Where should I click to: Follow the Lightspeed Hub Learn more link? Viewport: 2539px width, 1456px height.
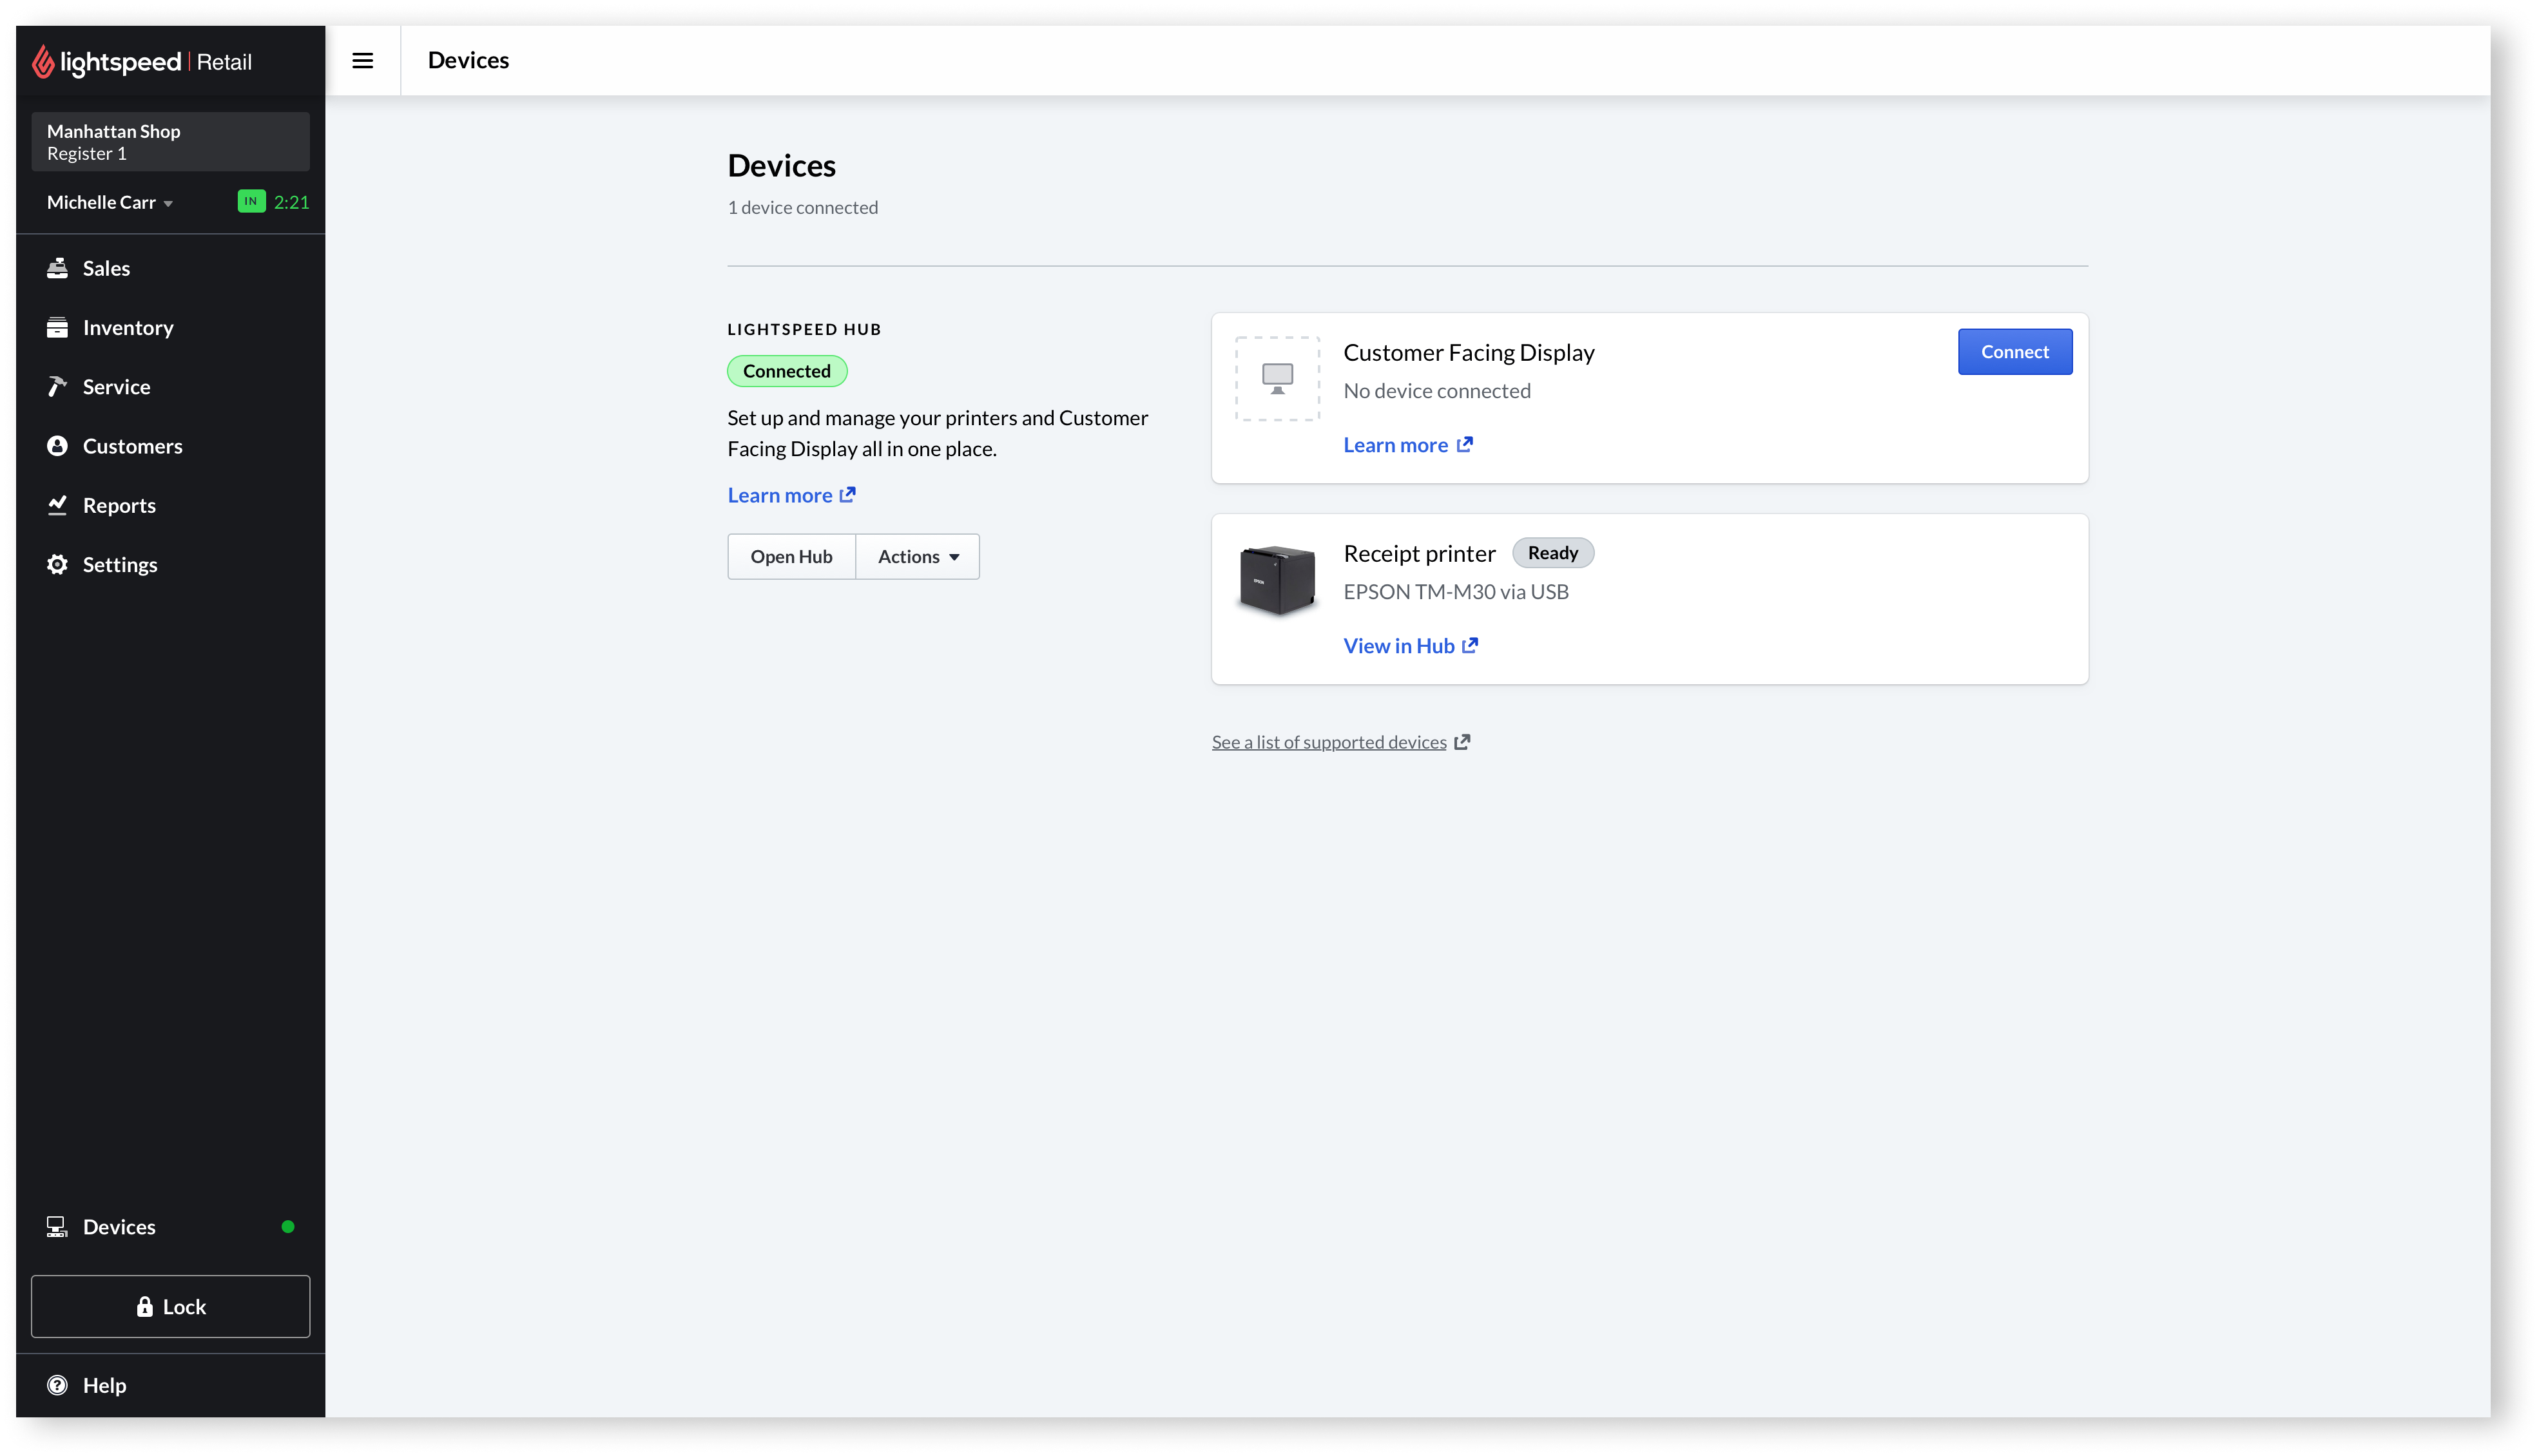[x=780, y=495]
